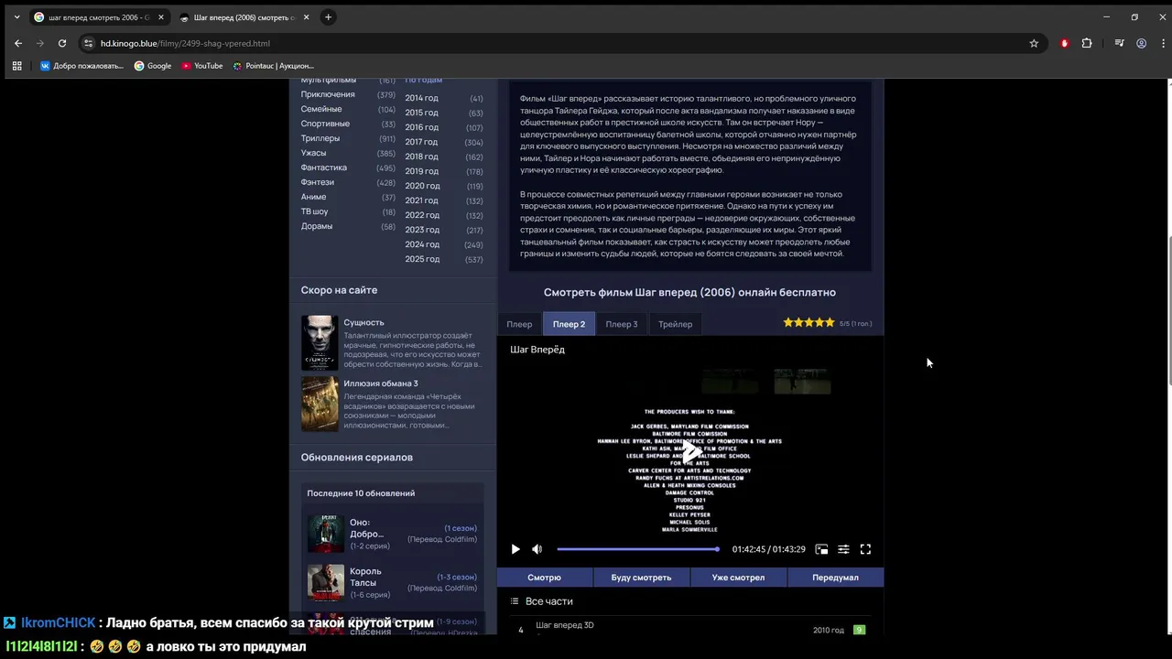This screenshot has width=1172, height=659.
Task: Open the media control icon in the toolbar
Action: point(1119,43)
